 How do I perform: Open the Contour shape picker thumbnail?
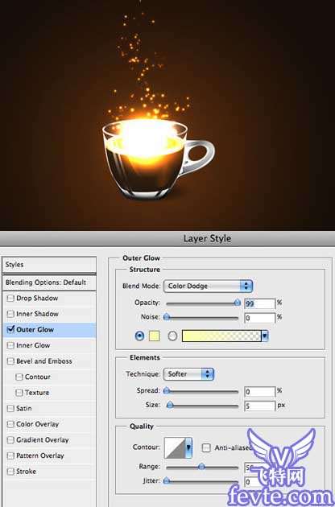click(x=175, y=447)
